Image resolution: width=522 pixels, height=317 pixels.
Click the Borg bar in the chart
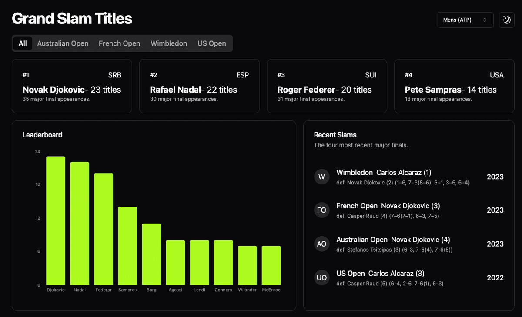click(x=151, y=254)
